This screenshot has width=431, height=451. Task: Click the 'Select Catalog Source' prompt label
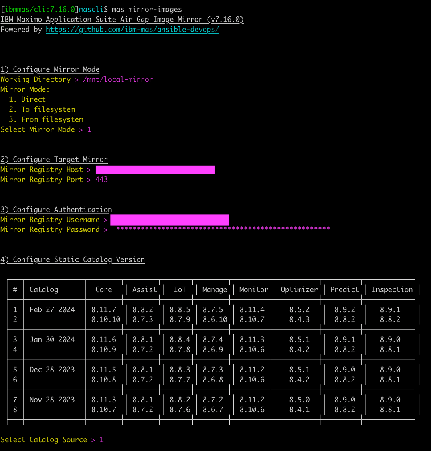44,440
